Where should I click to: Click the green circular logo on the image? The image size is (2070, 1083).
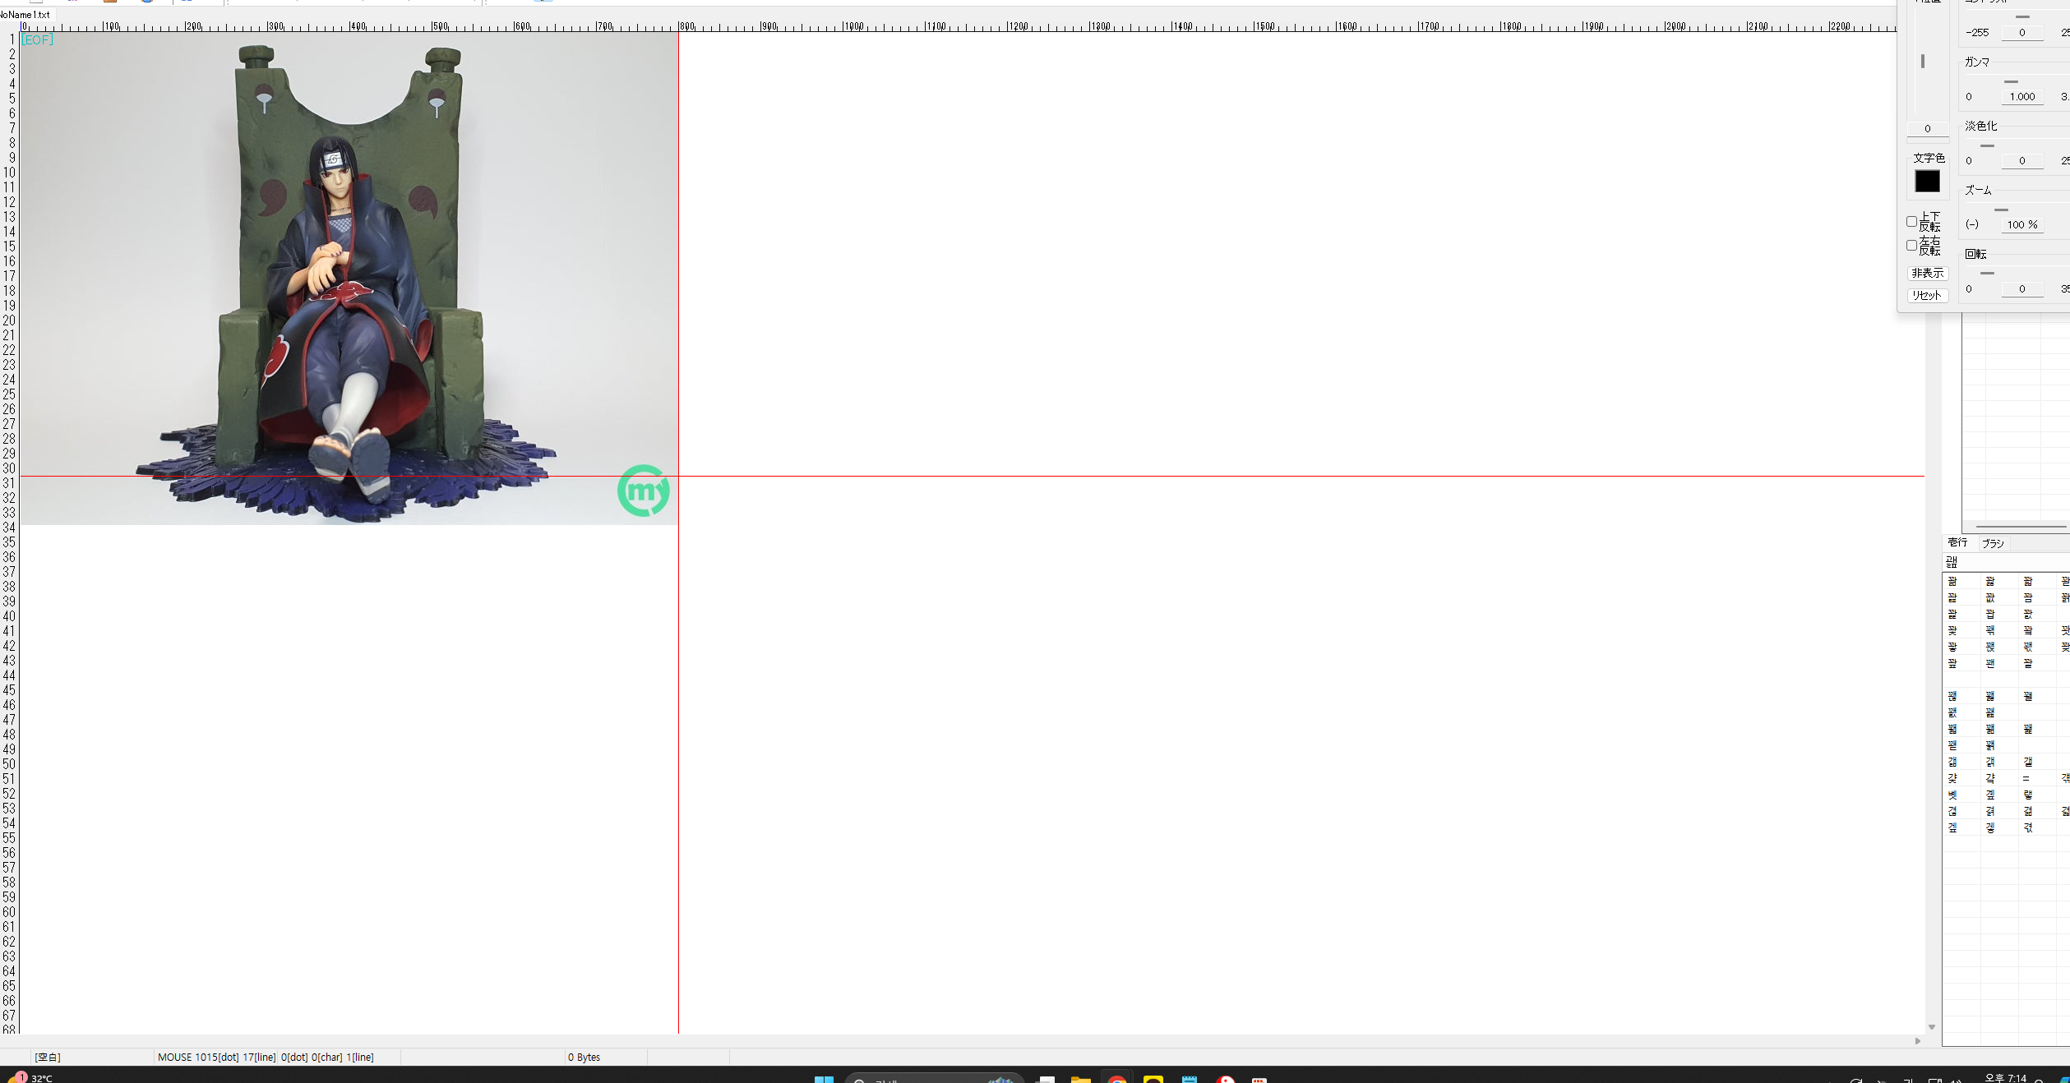pyautogui.click(x=643, y=491)
